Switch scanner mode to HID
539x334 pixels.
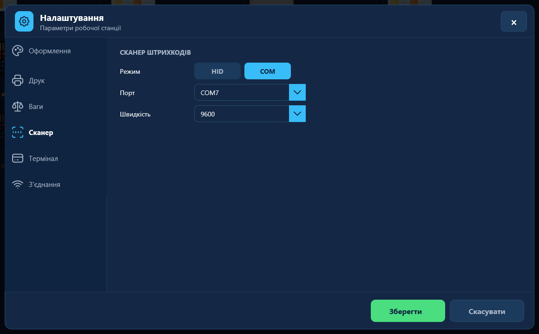[x=217, y=71]
